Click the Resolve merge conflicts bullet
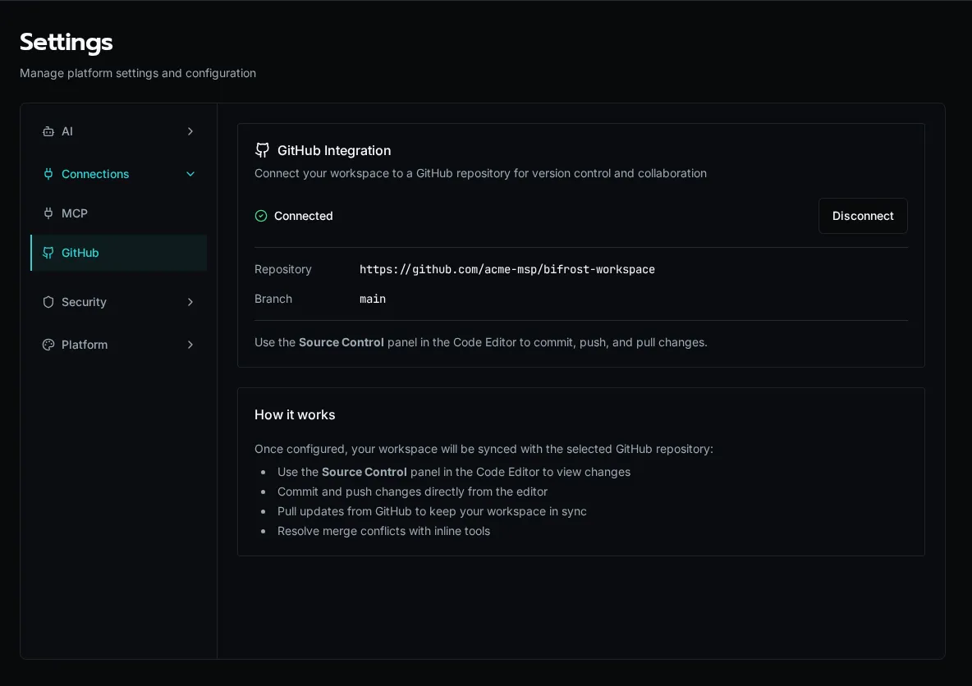This screenshot has height=686, width=972. (383, 531)
